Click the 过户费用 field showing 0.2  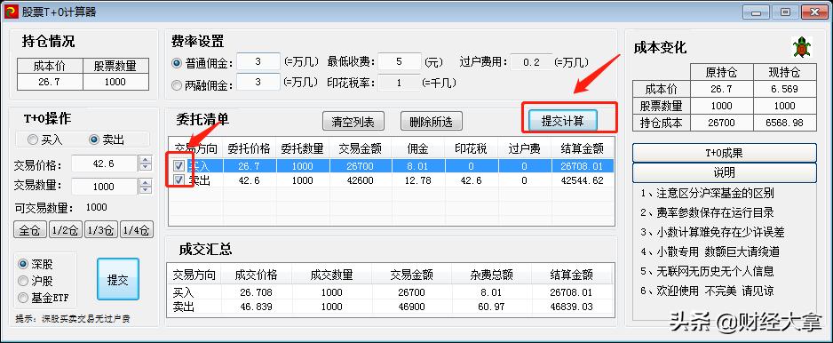tap(531, 62)
